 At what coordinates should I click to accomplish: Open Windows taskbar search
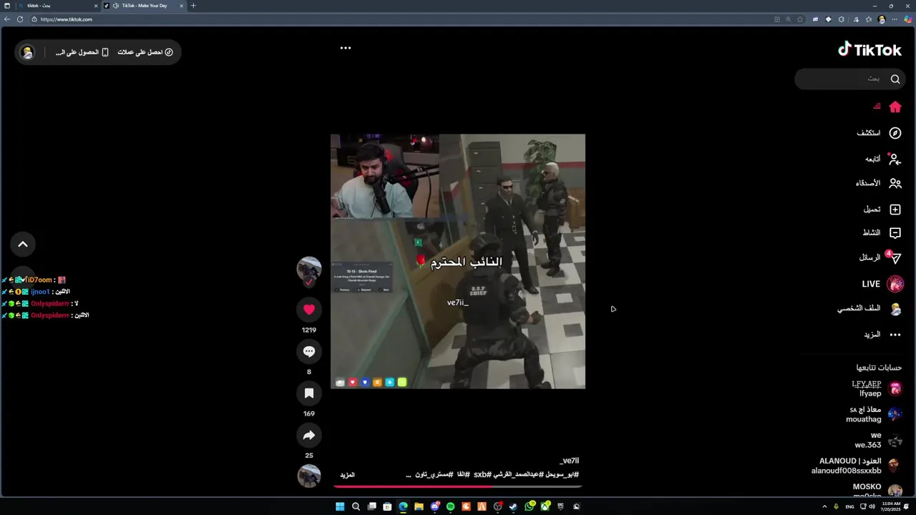click(x=356, y=506)
